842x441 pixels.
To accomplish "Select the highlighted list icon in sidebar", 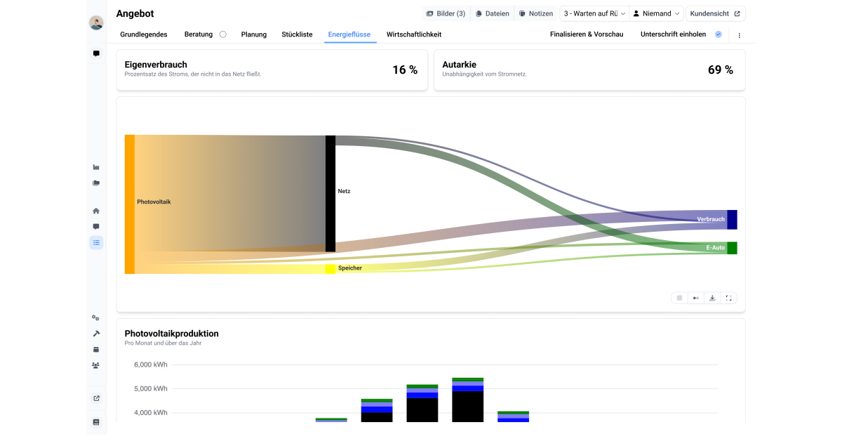I will pos(96,242).
